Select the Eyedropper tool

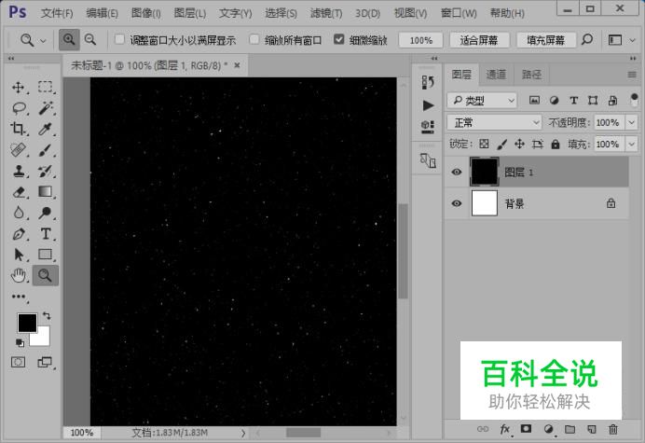[x=46, y=129]
